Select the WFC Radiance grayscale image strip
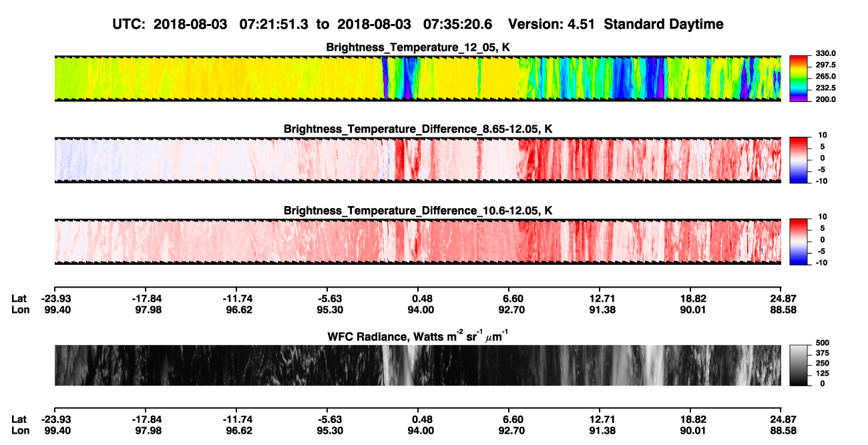Image resolution: width=868 pixels, height=445 pixels. (417, 365)
